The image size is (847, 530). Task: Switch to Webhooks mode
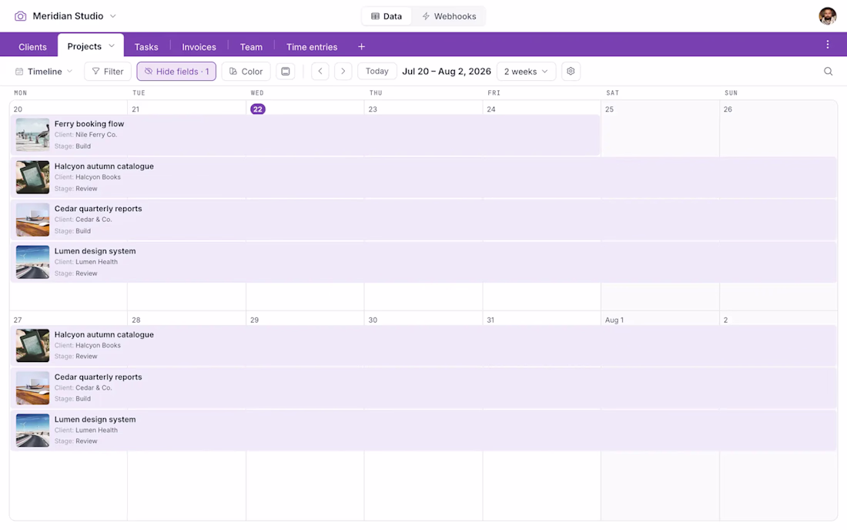pos(450,16)
